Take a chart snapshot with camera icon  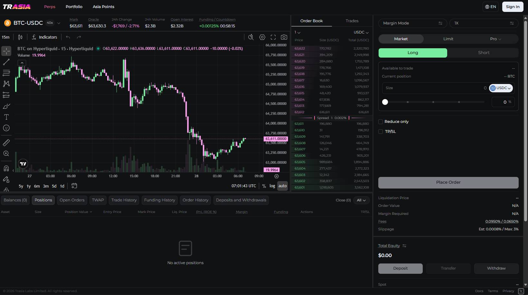pos(284,37)
